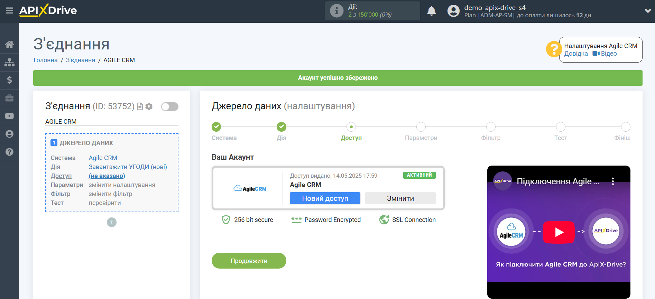655x299 pixels.
Task: Click Продовжити button
Action: coord(249,261)
